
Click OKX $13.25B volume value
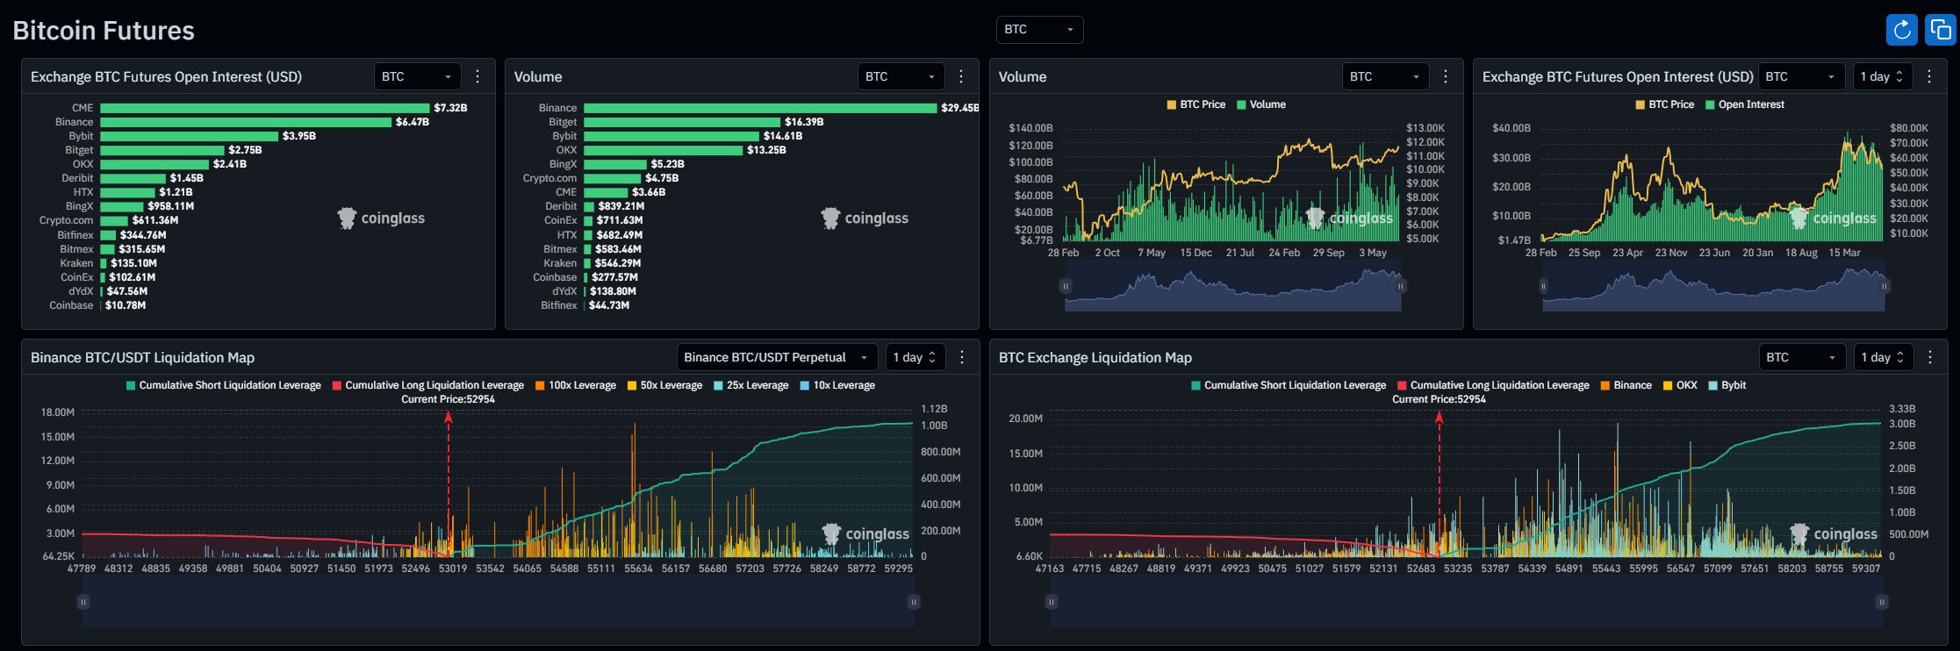pos(766,150)
